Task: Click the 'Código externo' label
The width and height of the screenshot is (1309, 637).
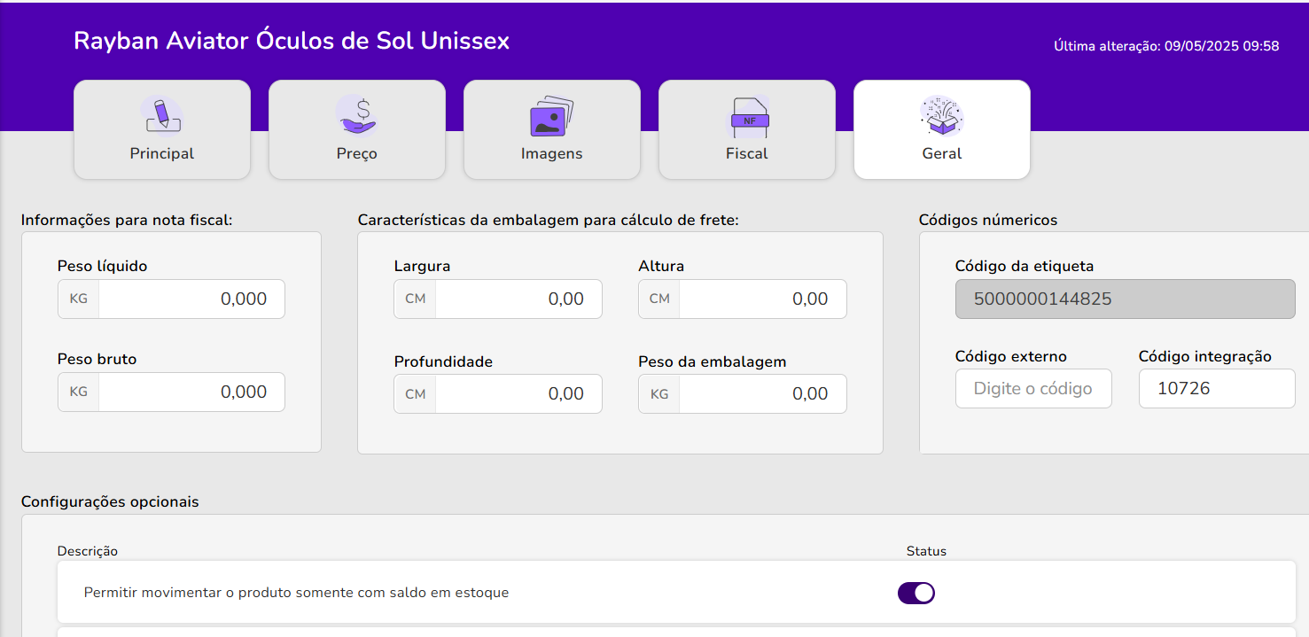Action: 1011,356
